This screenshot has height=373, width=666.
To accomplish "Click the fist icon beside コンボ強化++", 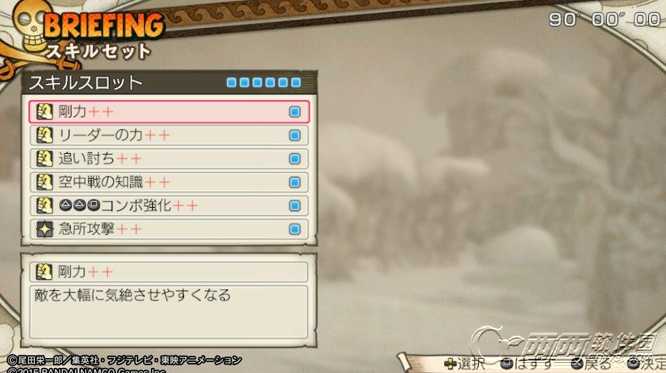I will (x=44, y=206).
